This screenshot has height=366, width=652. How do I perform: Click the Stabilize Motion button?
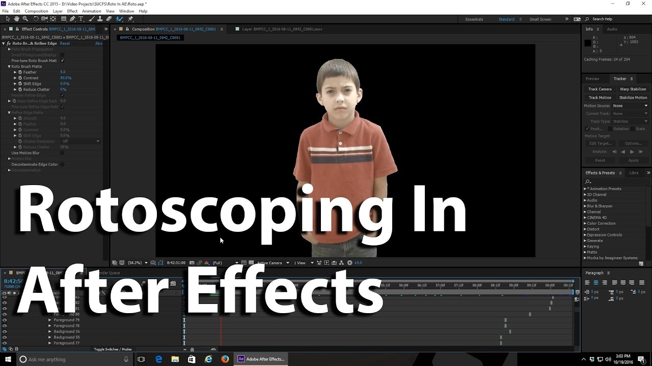[633, 98]
